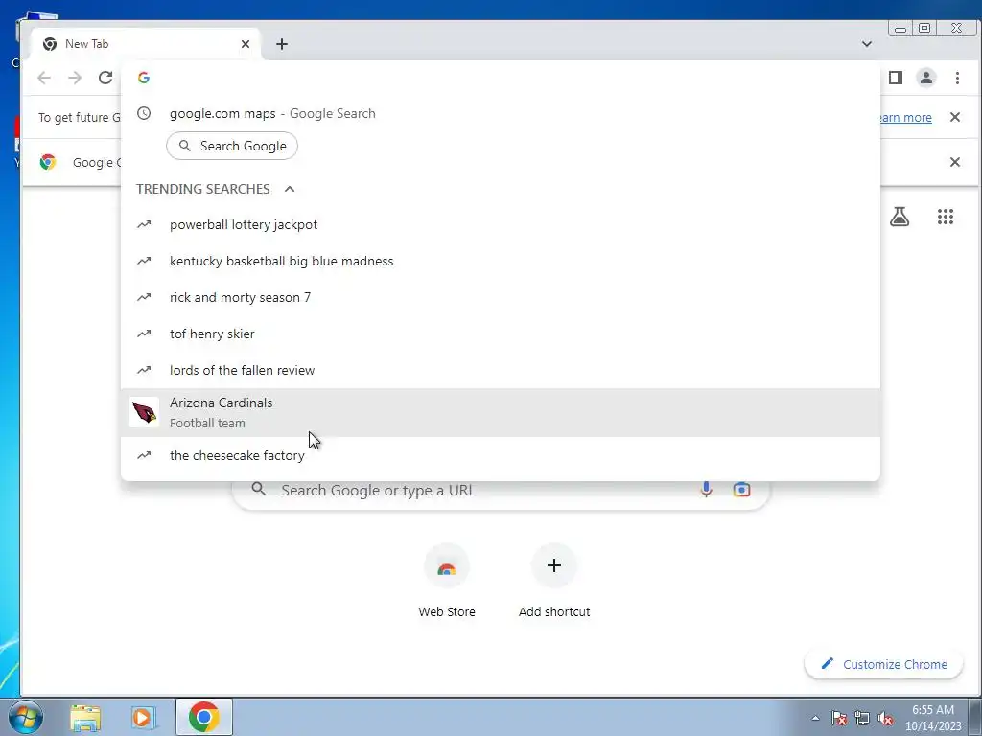Open the tab search chevron
982x736 pixels.
(867, 44)
